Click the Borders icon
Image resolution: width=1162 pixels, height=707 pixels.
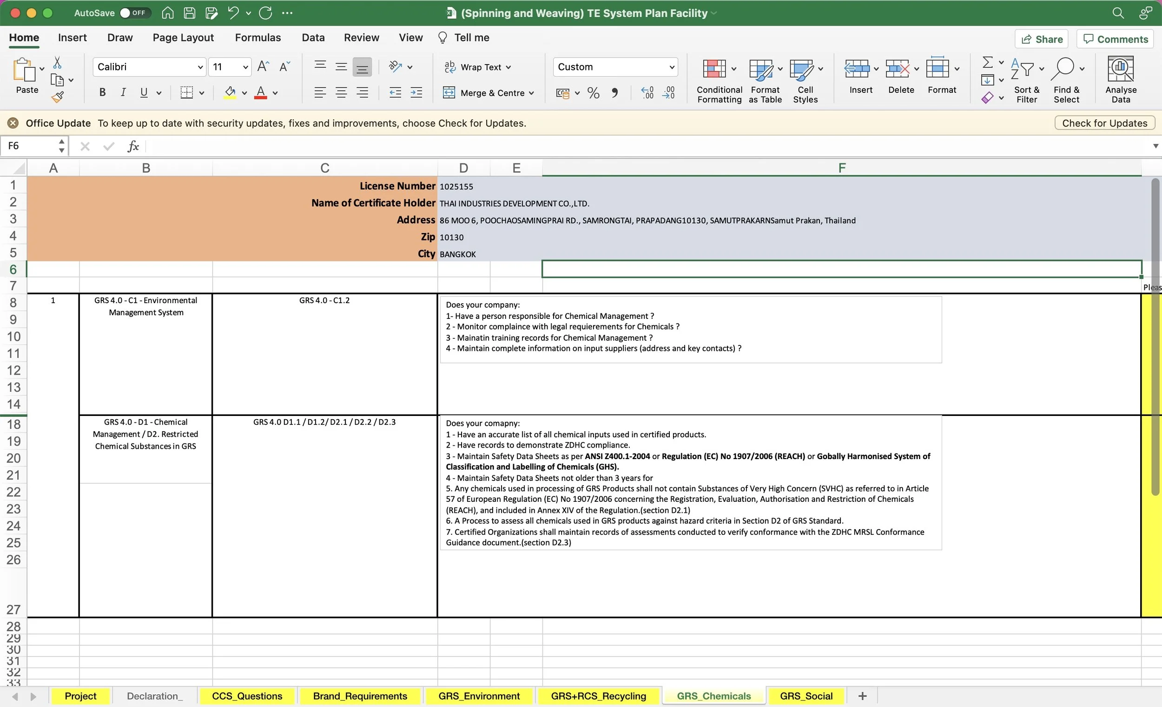[x=187, y=92]
